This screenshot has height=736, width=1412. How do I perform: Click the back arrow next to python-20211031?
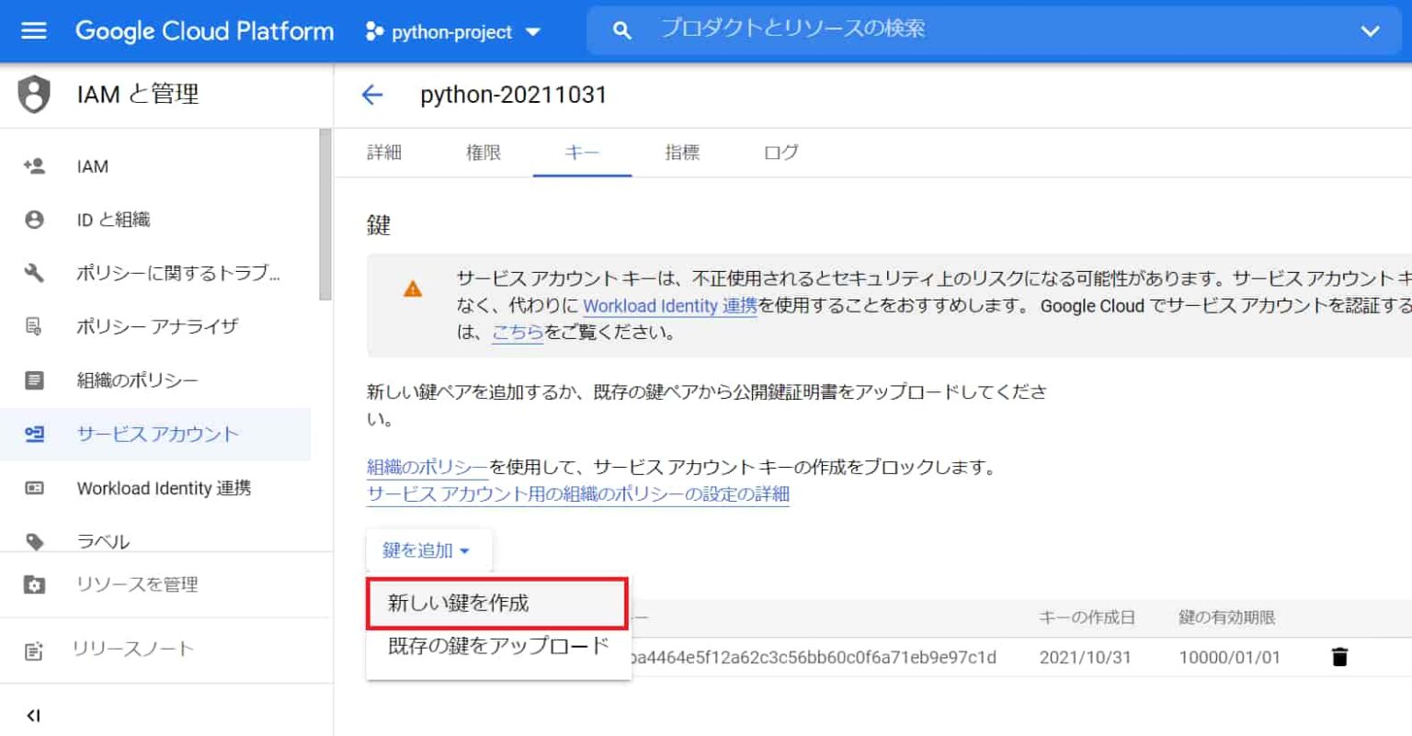coord(372,95)
